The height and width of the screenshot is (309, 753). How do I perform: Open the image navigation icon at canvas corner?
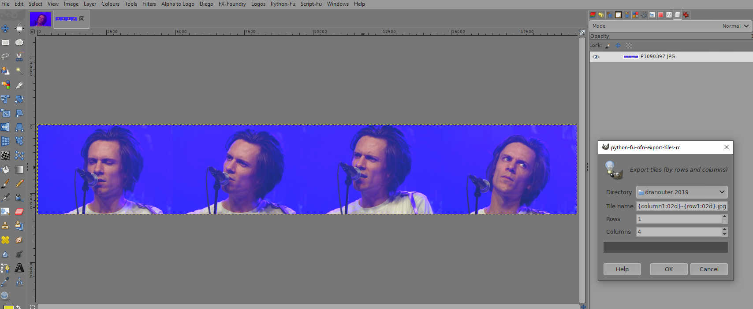[583, 306]
